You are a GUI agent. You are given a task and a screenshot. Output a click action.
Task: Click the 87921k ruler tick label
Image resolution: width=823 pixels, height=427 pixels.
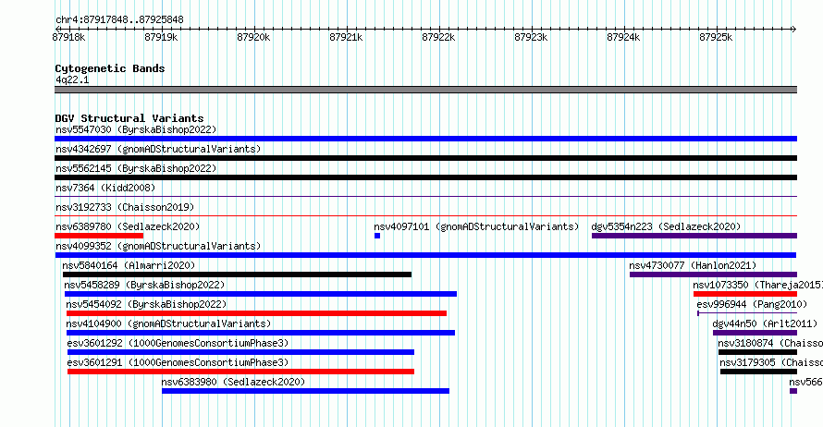point(346,37)
